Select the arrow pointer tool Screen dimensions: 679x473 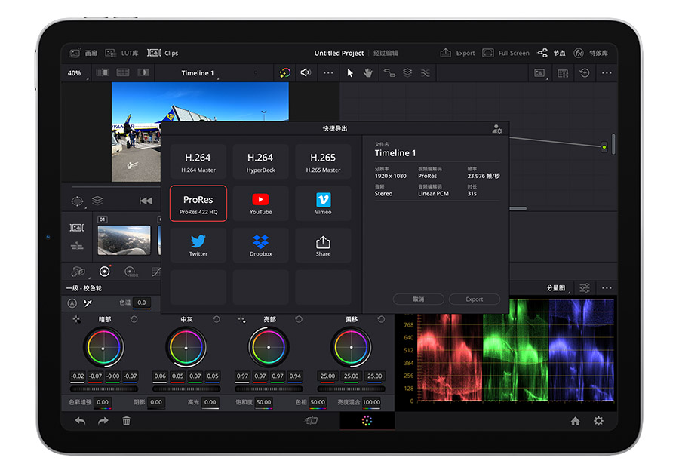click(350, 72)
